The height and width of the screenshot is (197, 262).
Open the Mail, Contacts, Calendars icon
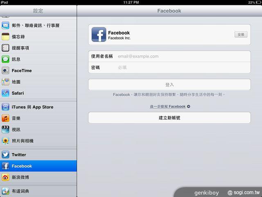coord(5,25)
